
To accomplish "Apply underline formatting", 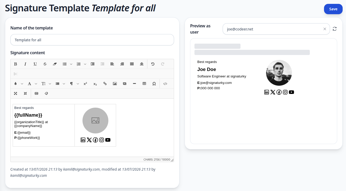I will click(x=35, y=64).
